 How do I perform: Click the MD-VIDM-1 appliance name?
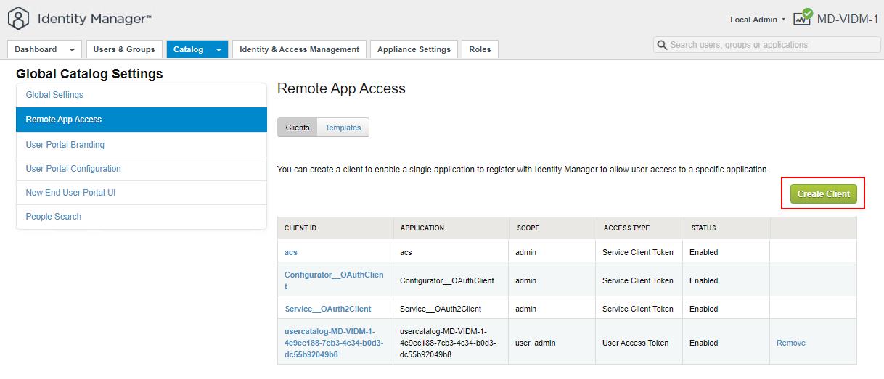(846, 19)
